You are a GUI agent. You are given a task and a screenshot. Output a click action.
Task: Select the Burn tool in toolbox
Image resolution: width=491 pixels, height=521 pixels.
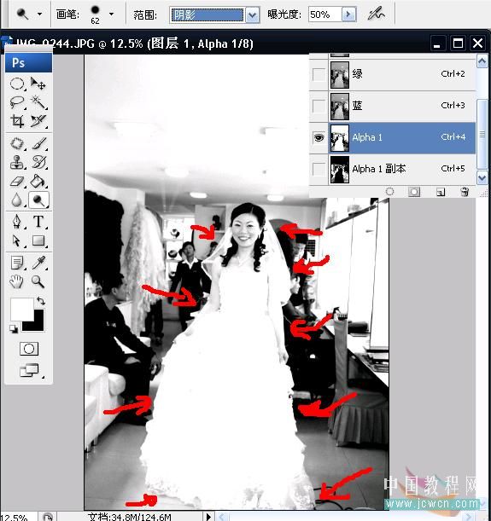[x=38, y=200]
